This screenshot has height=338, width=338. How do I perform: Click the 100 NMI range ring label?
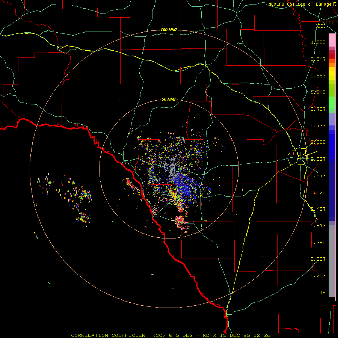(x=169, y=30)
